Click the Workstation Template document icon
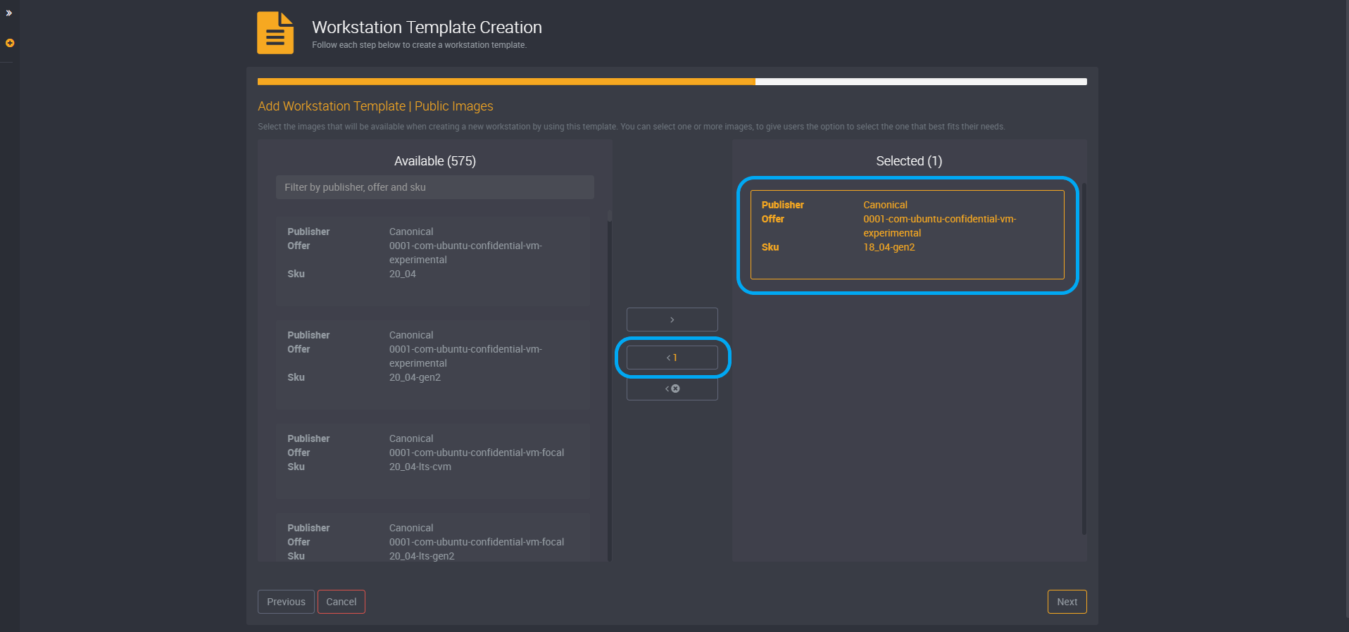The width and height of the screenshot is (1349, 632). 275,33
